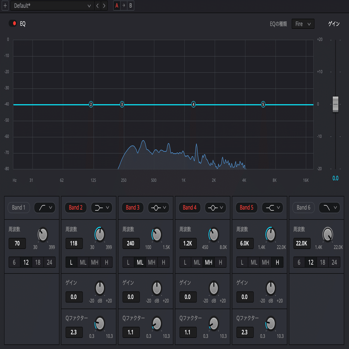Click the Band 5 Q factor value 2.3
This screenshot has width=349, height=349.
(245, 332)
